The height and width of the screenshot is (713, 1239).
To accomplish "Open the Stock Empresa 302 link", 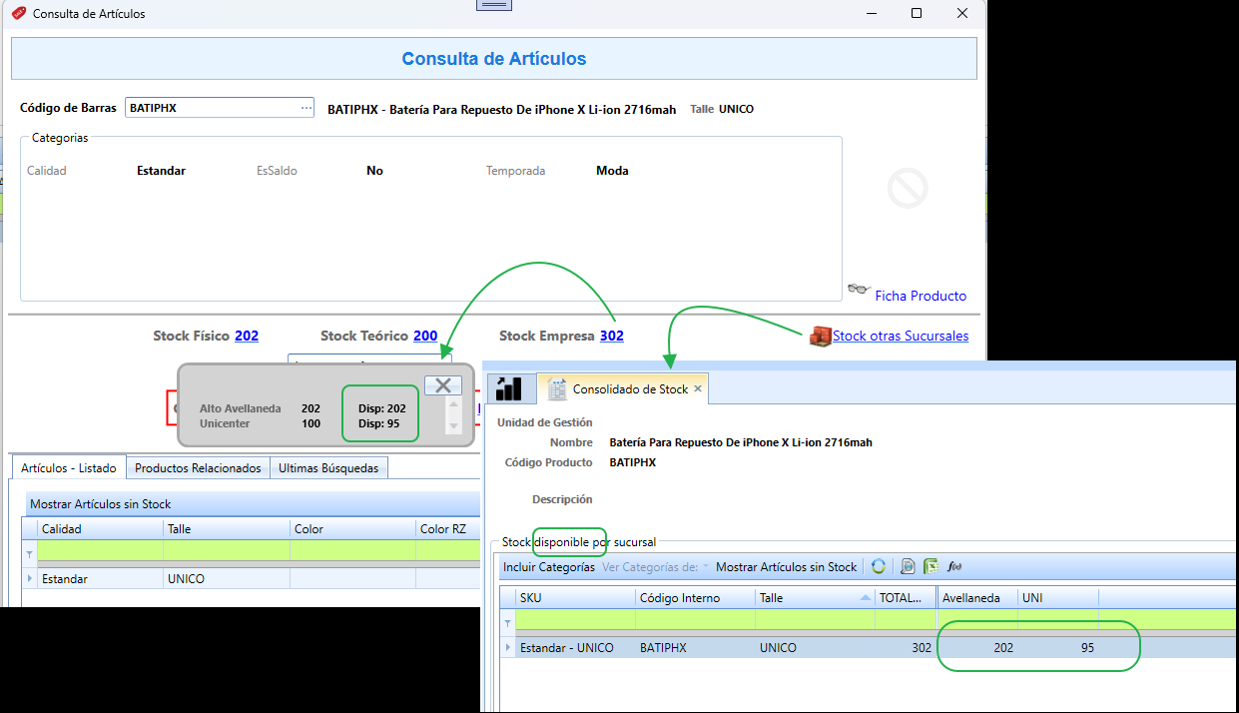I will (x=612, y=336).
